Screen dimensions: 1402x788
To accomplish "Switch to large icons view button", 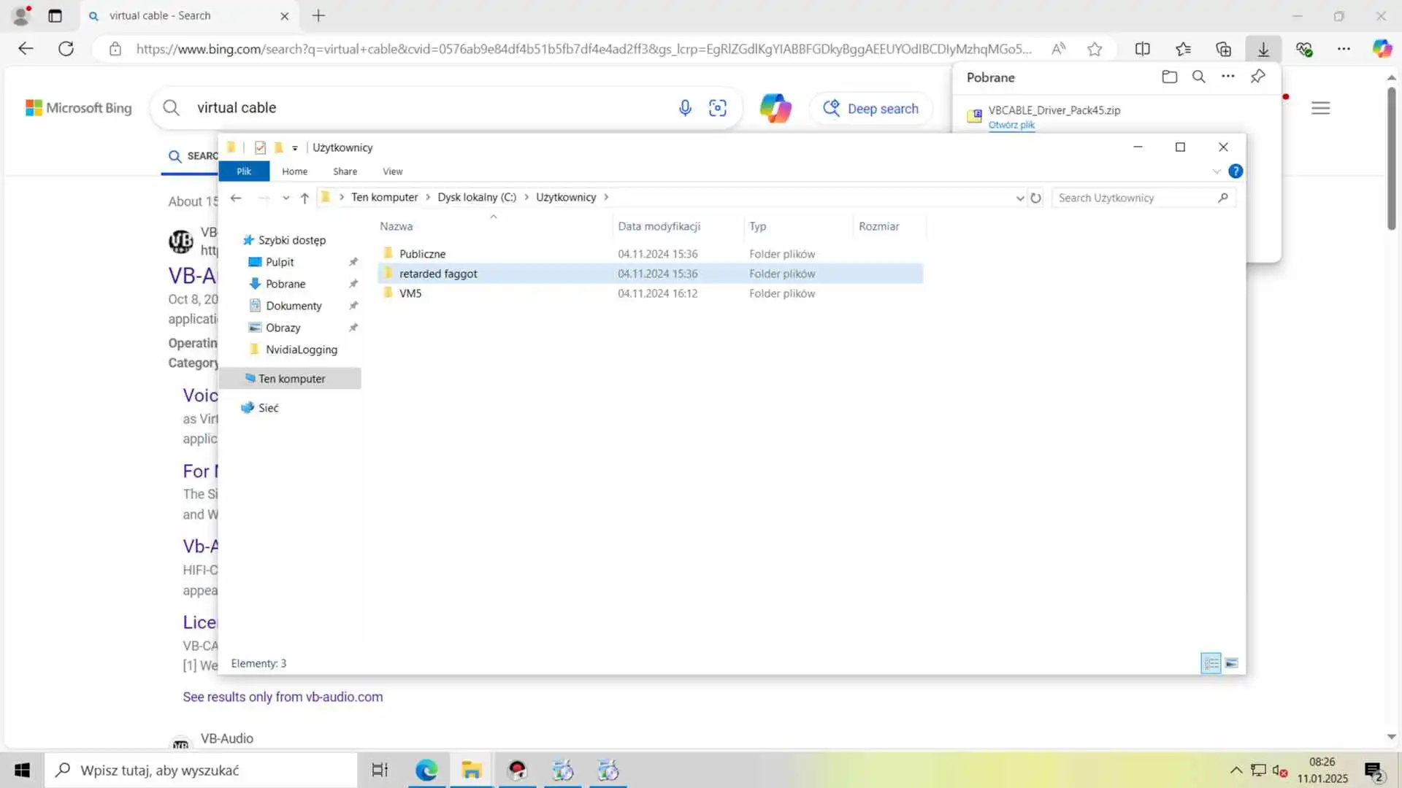I will (x=1232, y=663).
